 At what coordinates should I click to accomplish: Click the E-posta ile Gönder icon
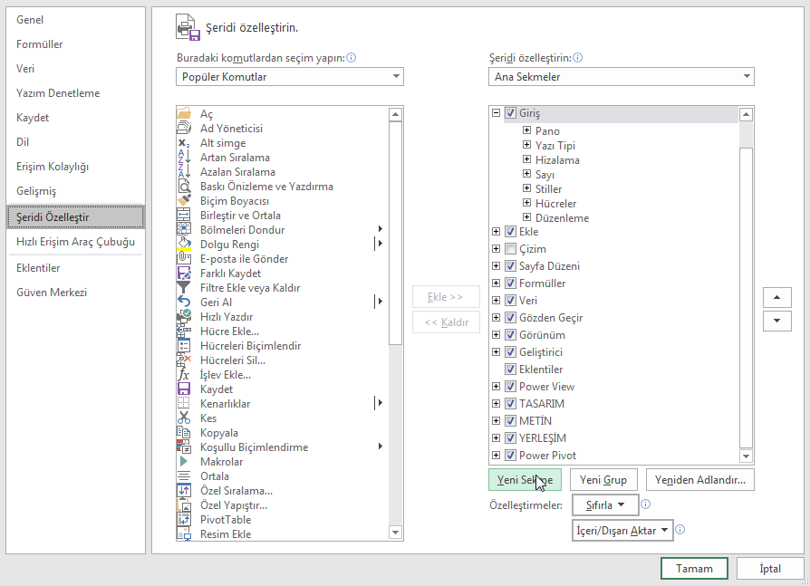pyautogui.click(x=184, y=258)
